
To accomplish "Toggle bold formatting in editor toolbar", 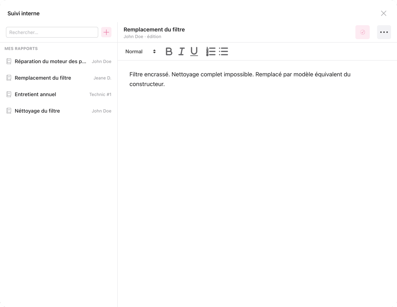I will coord(169,52).
